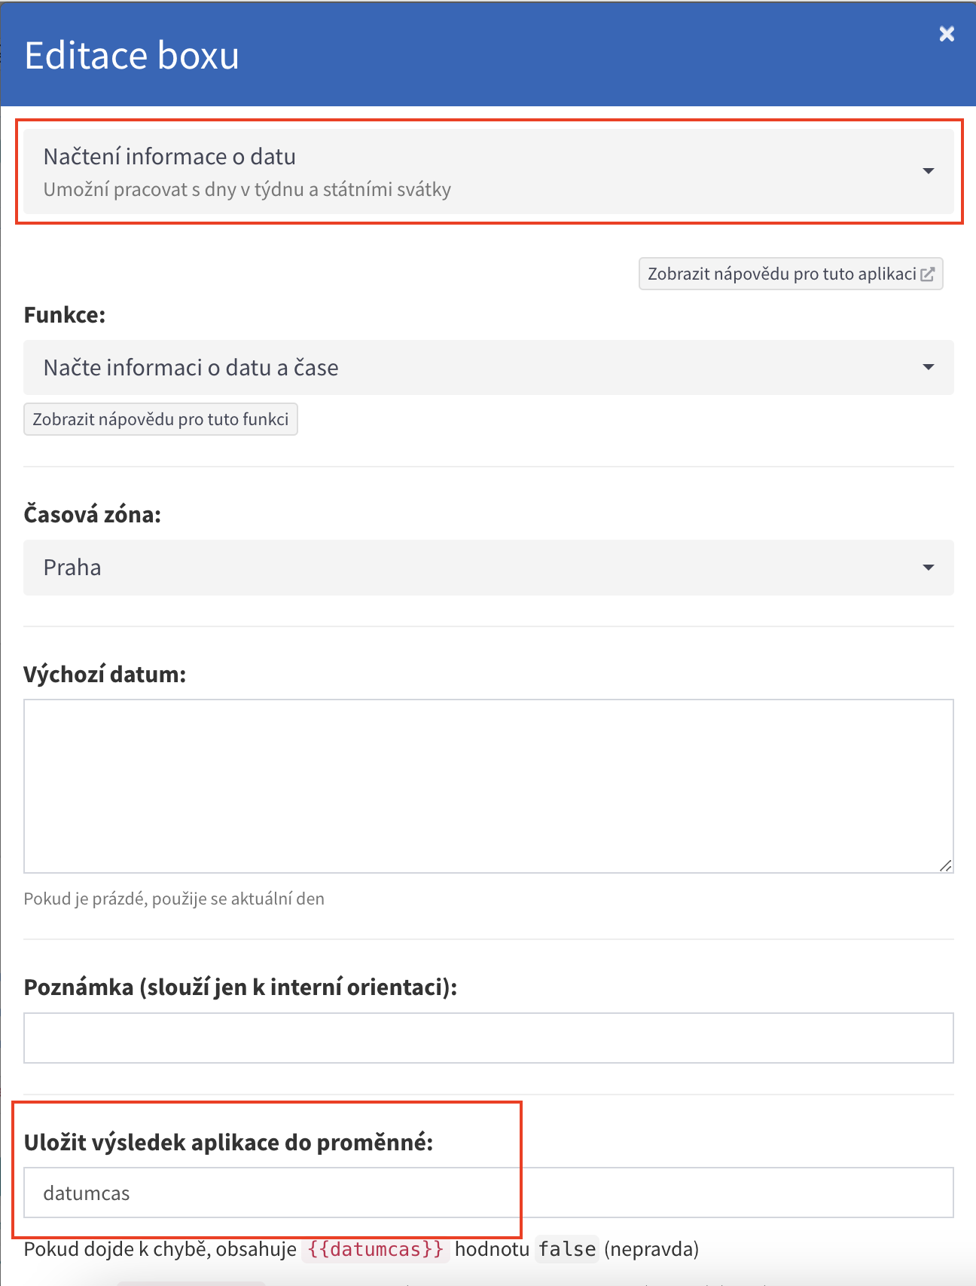Screen dimensions: 976x1286
Task: Click the Výchozí datum label
Action: pyautogui.click(x=105, y=674)
